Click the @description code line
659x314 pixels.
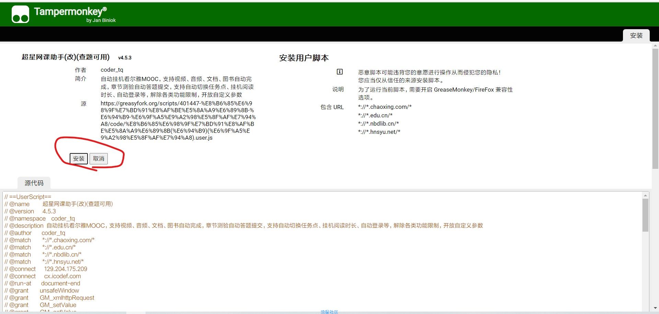point(244,225)
